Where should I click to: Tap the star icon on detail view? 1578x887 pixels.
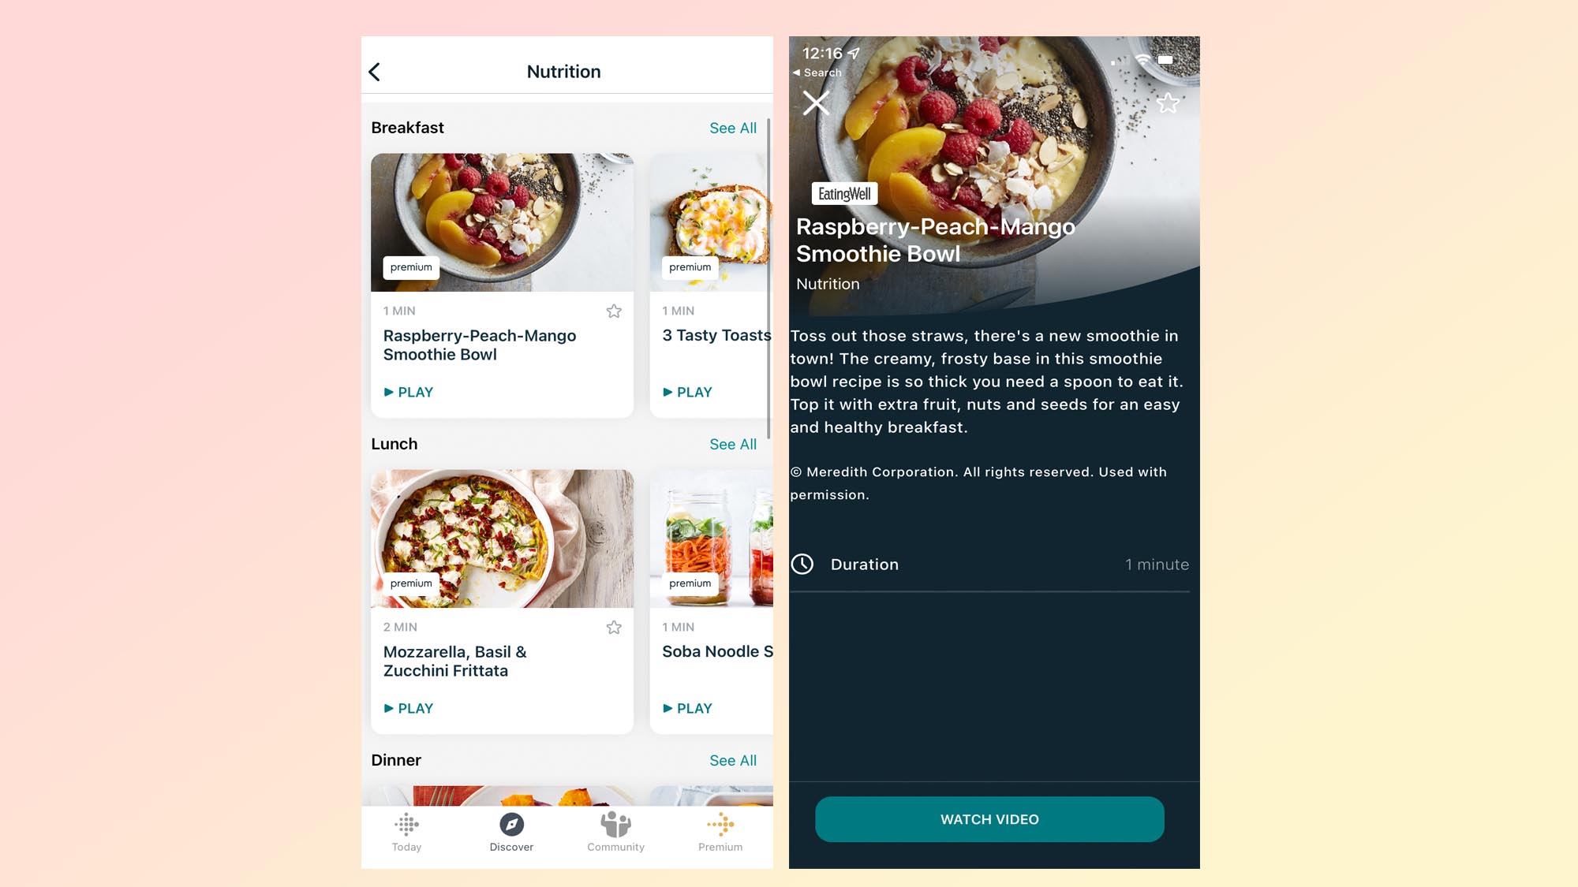1169,102
